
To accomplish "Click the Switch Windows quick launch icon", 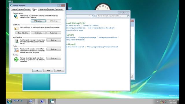I will [x=18, y=101].
